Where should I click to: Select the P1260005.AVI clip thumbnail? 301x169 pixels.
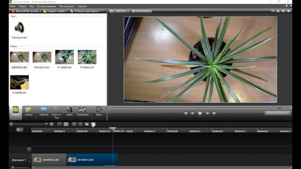coord(87,59)
